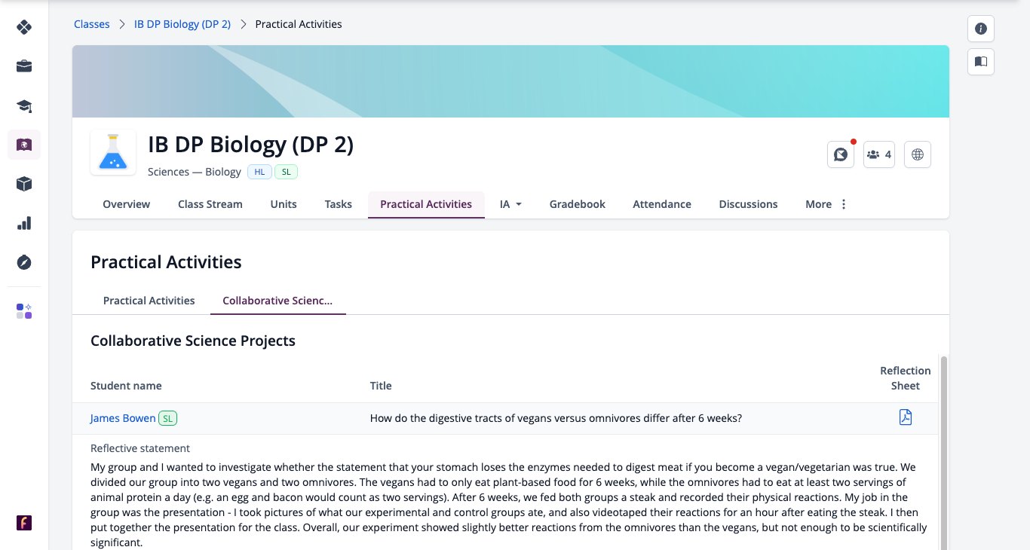The height and width of the screenshot is (550, 1030).
Task: Select the Practical Activities main tab
Action: click(426, 204)
